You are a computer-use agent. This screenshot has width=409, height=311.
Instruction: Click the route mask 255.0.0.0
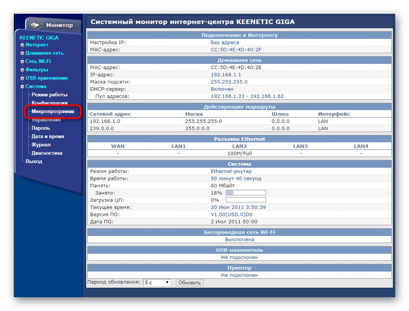click(197, 129)
